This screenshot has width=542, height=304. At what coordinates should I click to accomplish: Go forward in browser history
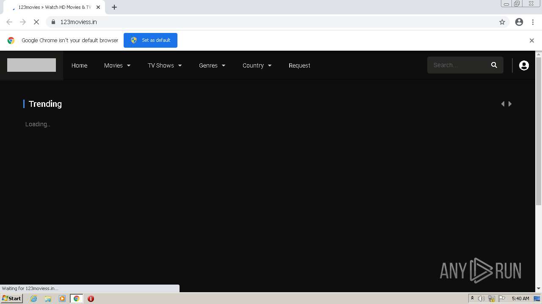coord(23,22)
